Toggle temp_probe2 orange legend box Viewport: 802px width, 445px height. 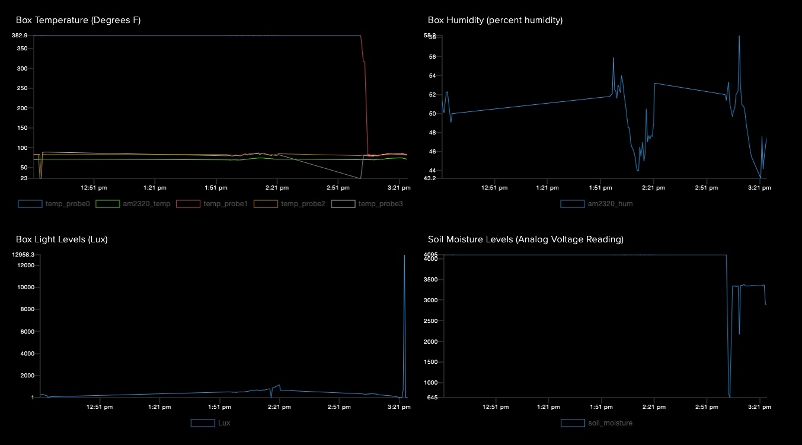coord(266,204)
